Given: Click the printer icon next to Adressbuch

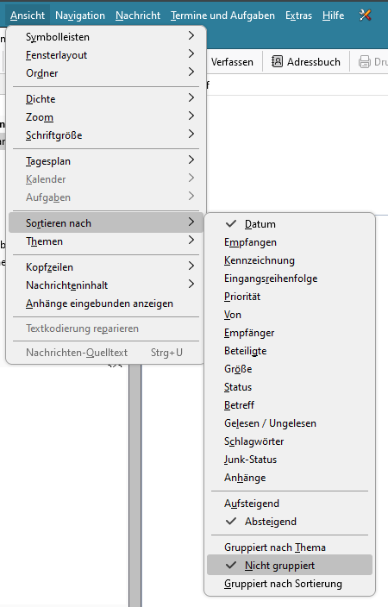Looking at the screenshot, I should point(365,61).
